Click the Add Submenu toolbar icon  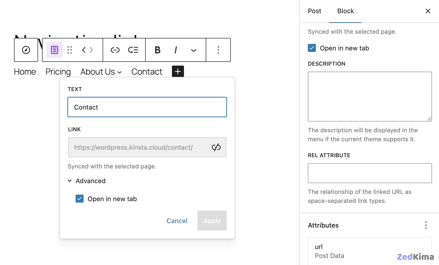133,50
